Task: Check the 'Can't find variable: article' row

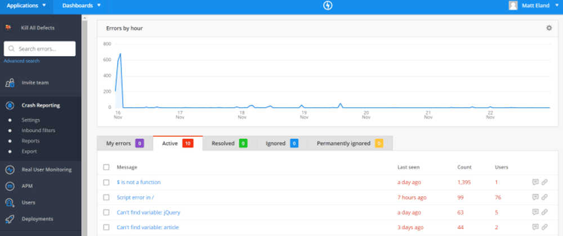Action: point(106,228)
